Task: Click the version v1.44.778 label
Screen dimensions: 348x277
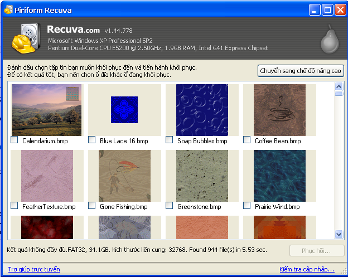Action: (x=119, y=31)
